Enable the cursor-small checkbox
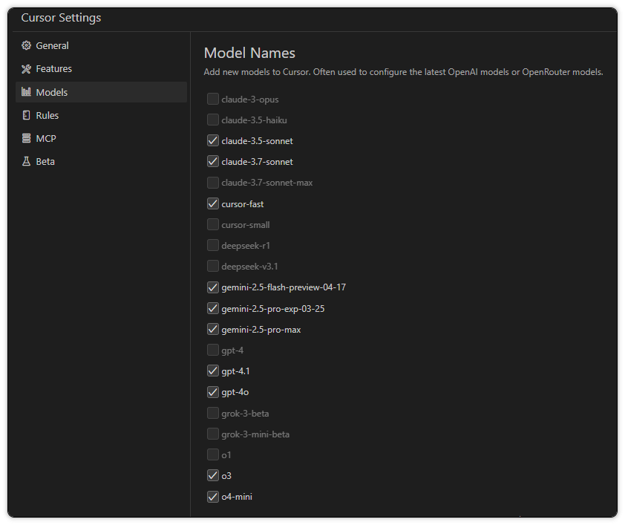Image resolution: width=625 pixels, height=525 pixels. pos(213,224)
